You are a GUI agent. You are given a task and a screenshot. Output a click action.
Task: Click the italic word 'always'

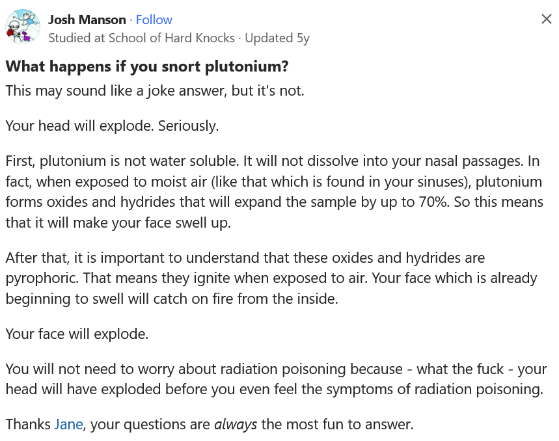tap(236, 424)
